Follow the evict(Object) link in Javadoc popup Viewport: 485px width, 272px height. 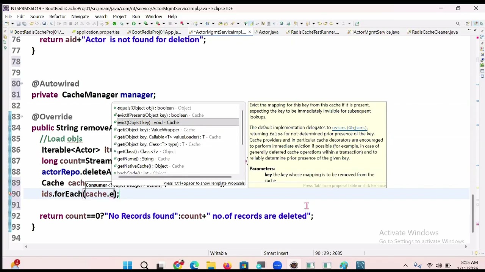coord(349,128)
